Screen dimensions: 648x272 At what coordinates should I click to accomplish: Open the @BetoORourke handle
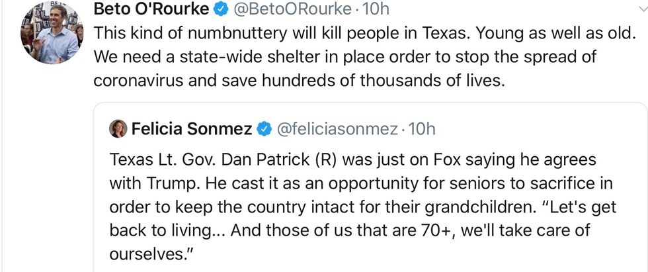point(286,10)
